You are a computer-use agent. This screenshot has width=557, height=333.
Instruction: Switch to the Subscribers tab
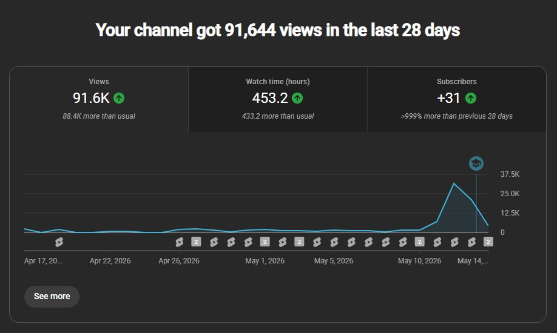[x=457, y=99]
